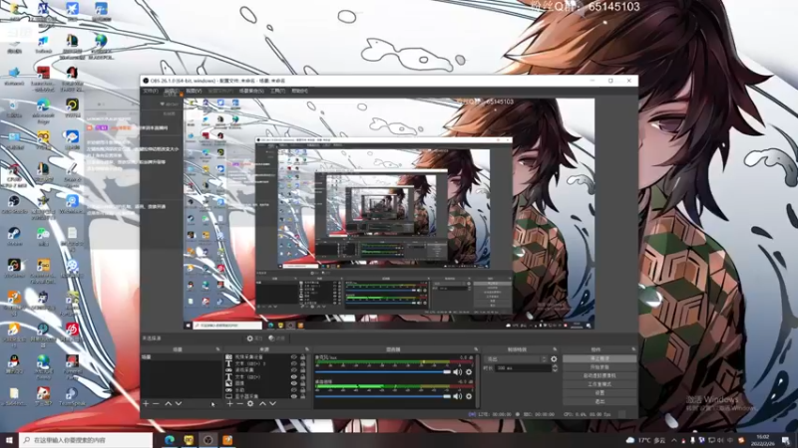Mute the 麦克风/Aux speaker icon

point(458,371)
